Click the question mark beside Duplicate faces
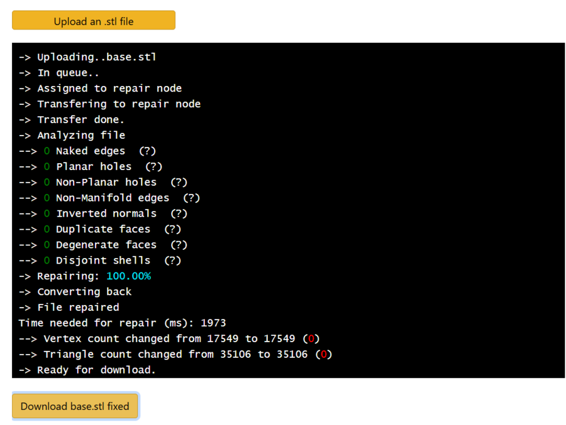The image size is (566, 425). (172, 229)
